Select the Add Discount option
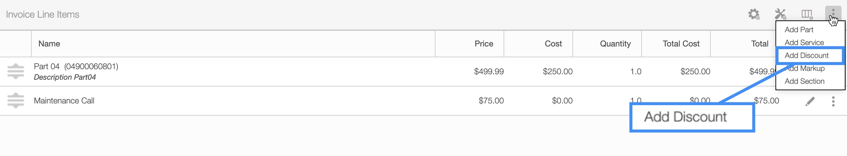 806,56
